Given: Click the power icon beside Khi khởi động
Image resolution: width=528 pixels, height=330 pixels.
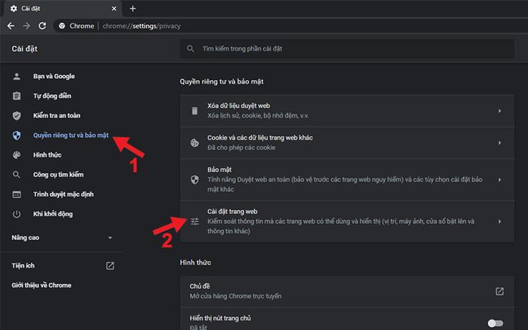Looking at the screenshot, I should point(17,214).
